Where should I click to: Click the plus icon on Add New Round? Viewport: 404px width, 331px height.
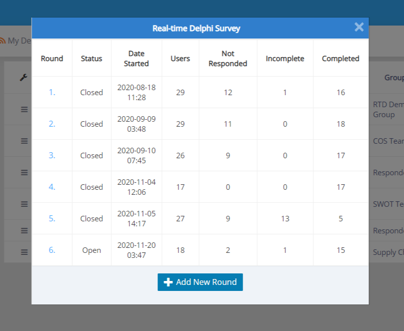[168, 282]
